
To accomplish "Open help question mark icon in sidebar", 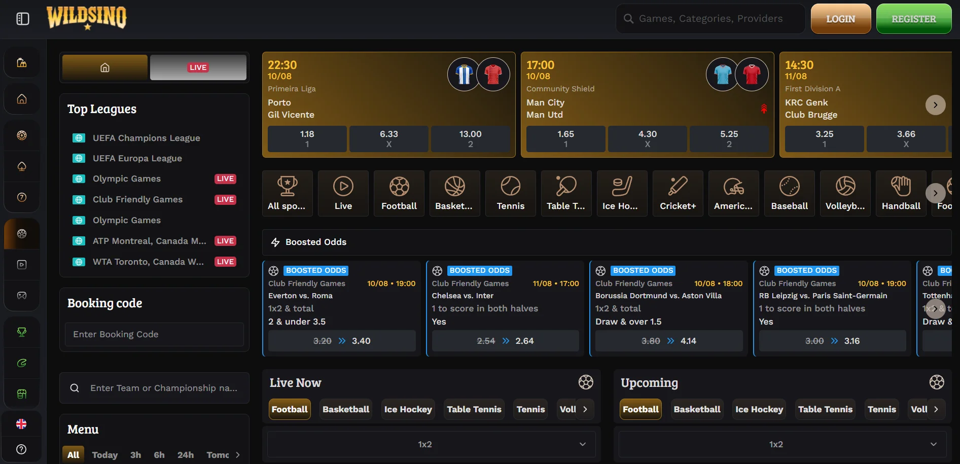I will [21, 449].
